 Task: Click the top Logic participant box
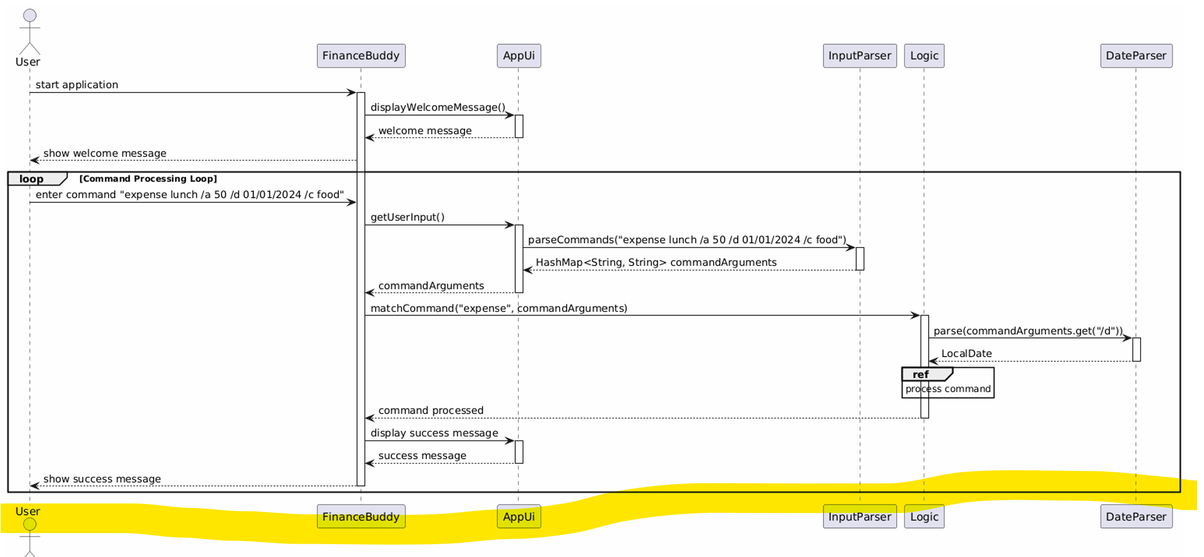click(x=923, y=55)
